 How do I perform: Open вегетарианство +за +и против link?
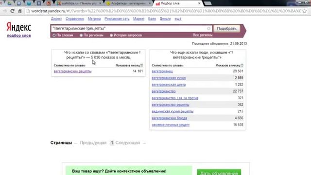click(175, 98)
